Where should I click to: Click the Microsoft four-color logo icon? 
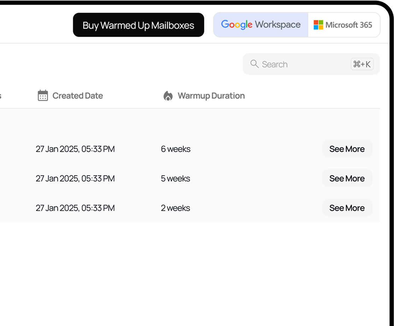tap(318, 25)
